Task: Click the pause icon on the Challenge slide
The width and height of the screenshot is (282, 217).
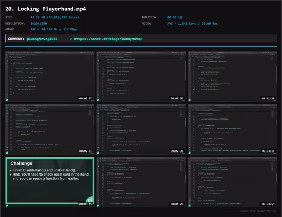Action: click(90, 200)
